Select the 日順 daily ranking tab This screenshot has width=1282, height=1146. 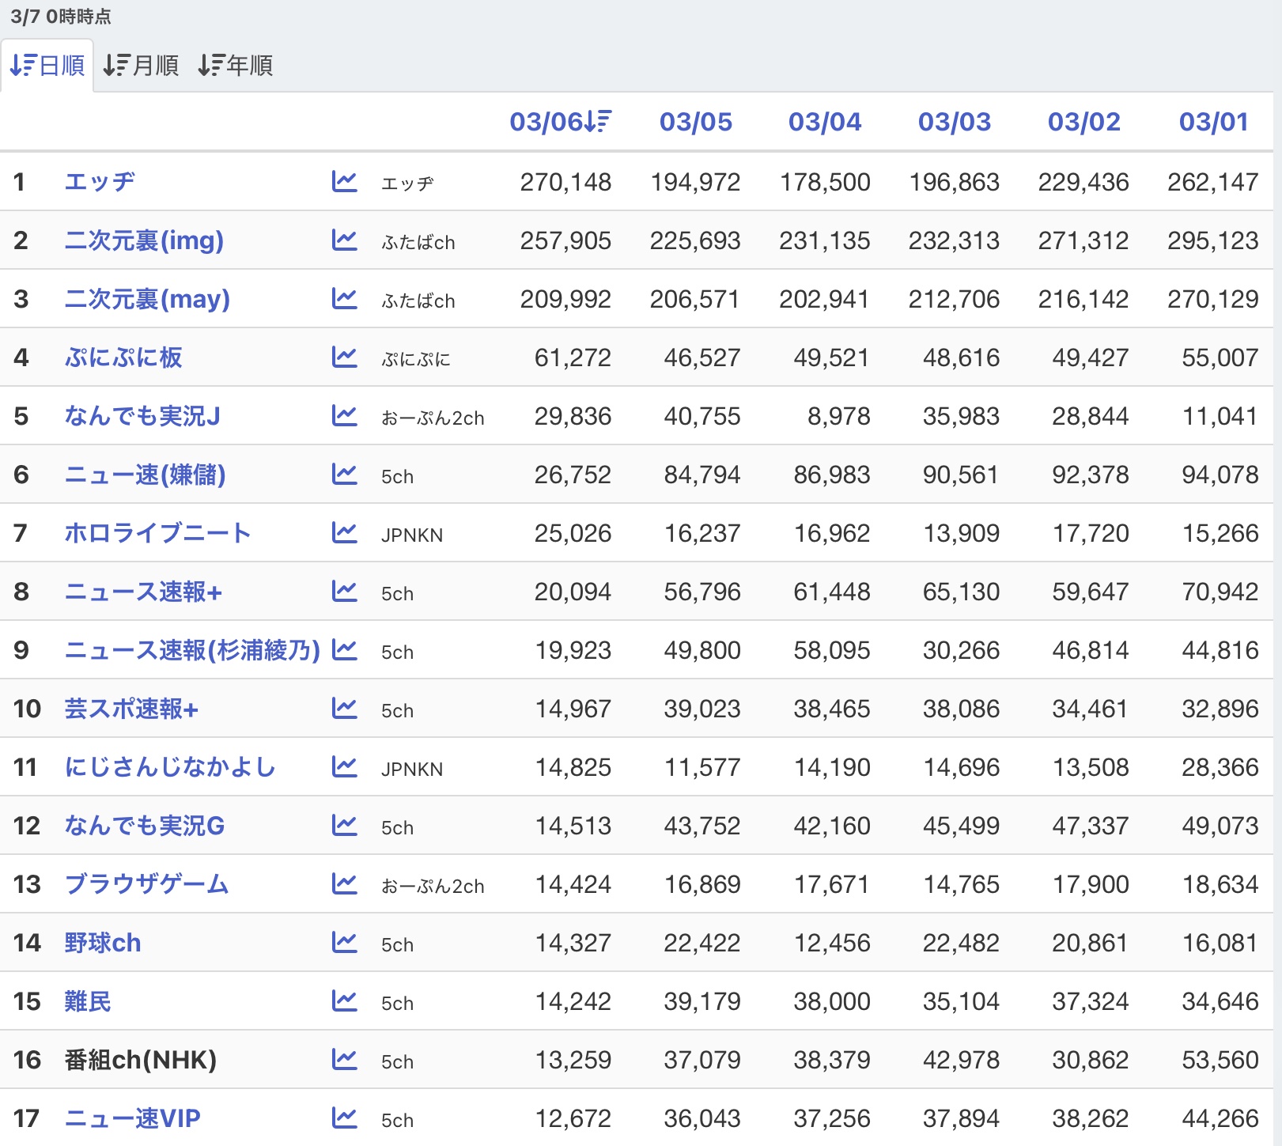47,66
